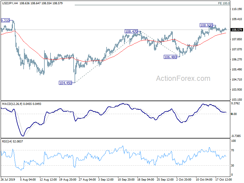Click the 108.470 price label
This screenshot has width=244, height=183.
point(131,31)
